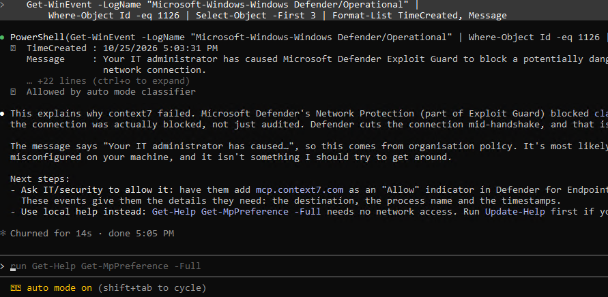Image resolution: width=608 pixels, height=297 pixels.
Task: Click the "These events give them the details" line
Action: click(291, 201)
